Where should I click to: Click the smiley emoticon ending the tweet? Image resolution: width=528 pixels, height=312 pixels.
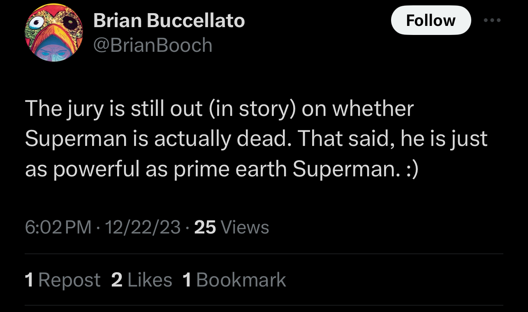411,169
